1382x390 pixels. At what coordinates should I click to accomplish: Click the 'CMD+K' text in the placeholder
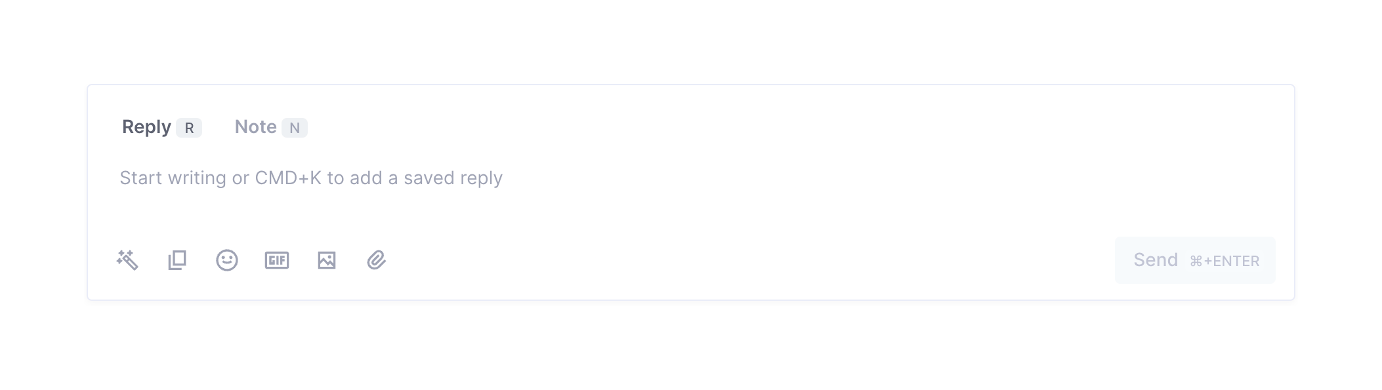tap(288, 178)
